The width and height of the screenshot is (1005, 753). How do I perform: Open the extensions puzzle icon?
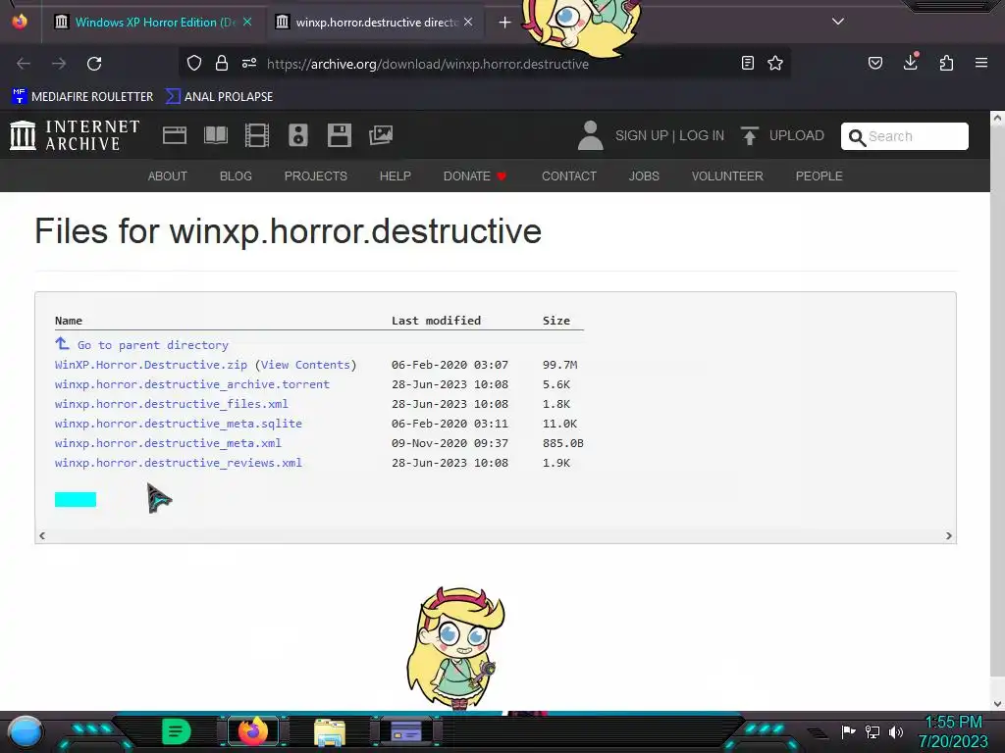click(946, 63)
